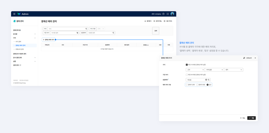This screenshot has width=269, height=133.
Task: Open the user profile avatar
Action: point(172,14)
